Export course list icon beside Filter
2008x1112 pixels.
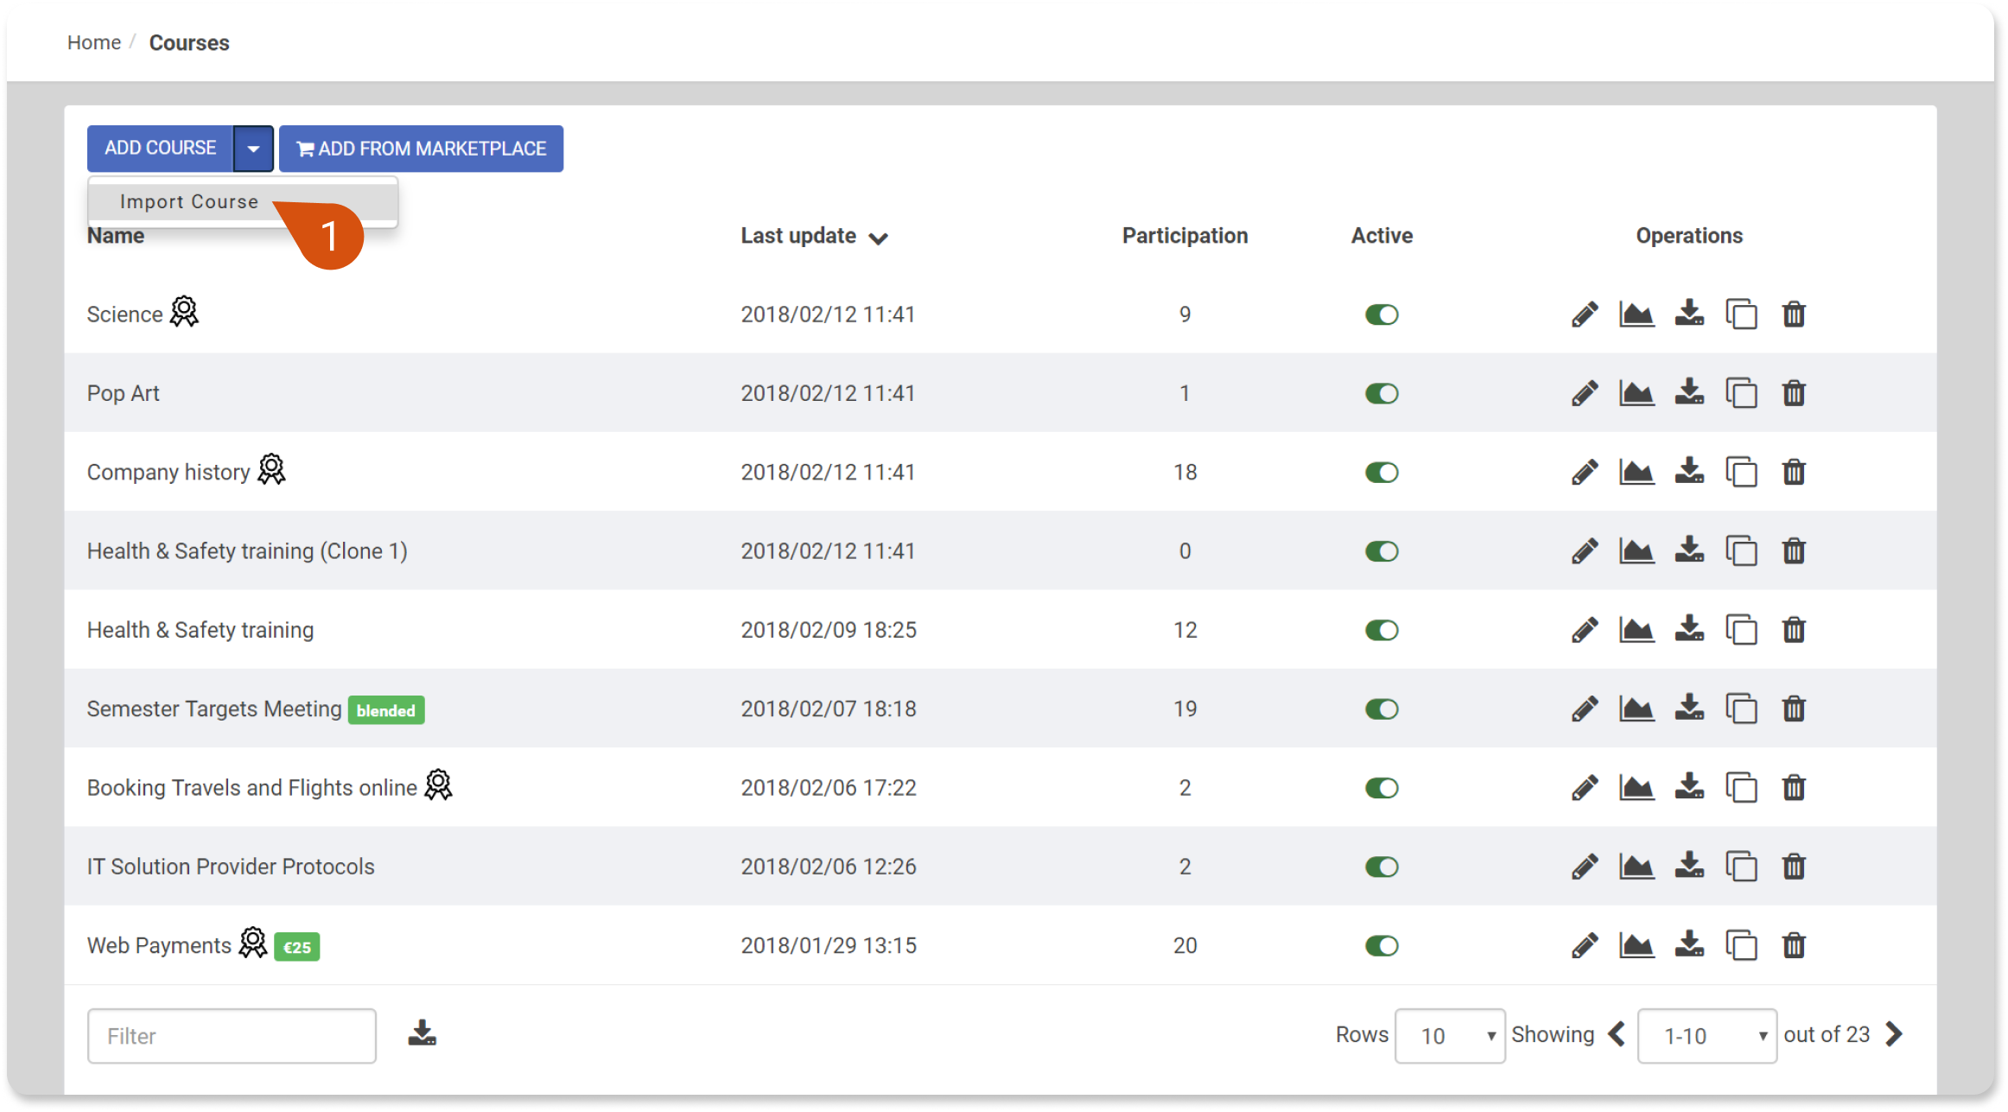pyautogui.click(x=422, y=1033)
